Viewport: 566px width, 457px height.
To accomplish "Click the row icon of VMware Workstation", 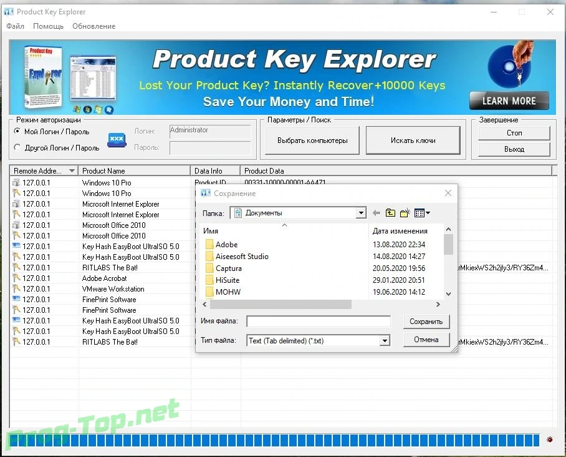I will [16, 289].
